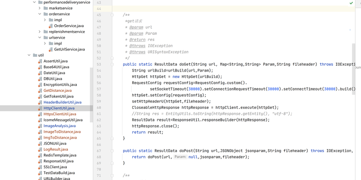Viewport: 361px width, 180px height.
Task: Collapse the util folder tree arrow
Action: coord(28,55)
